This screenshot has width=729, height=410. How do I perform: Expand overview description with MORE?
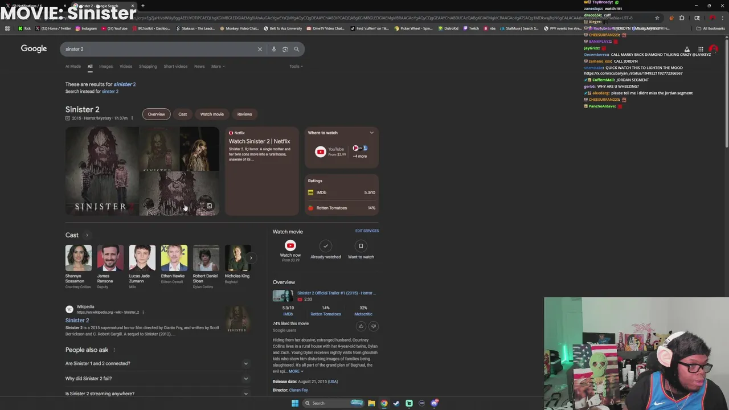point(296,371)
